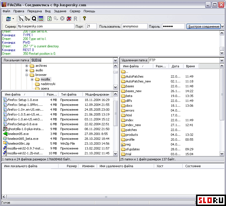Open the quick connect history dropdown
Viewport: 226px width, 206px height.
point(222,27)
